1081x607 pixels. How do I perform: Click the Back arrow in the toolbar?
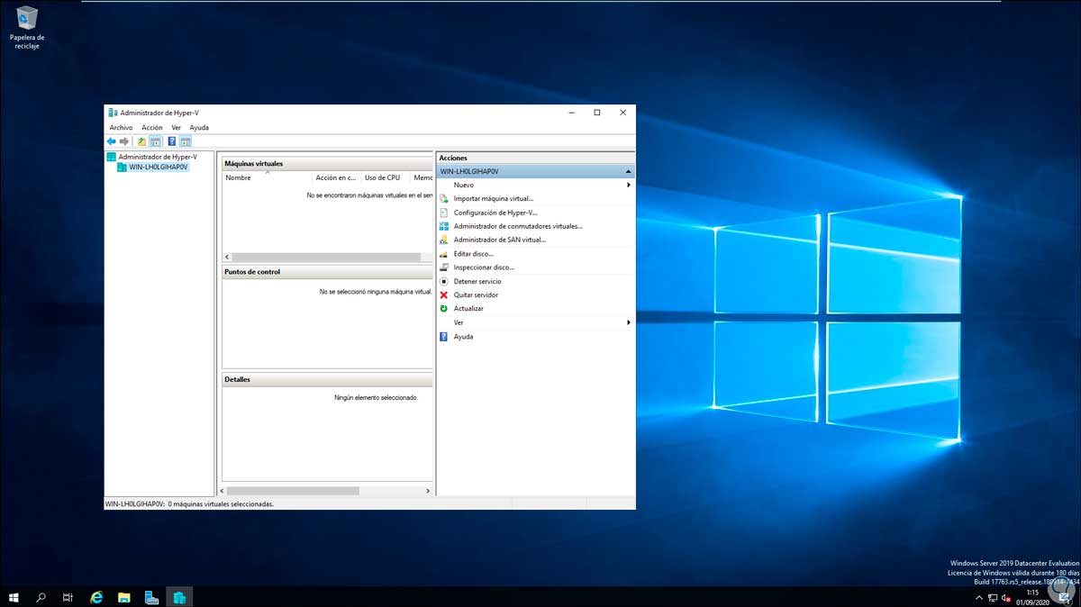click(x=112, y=141)
